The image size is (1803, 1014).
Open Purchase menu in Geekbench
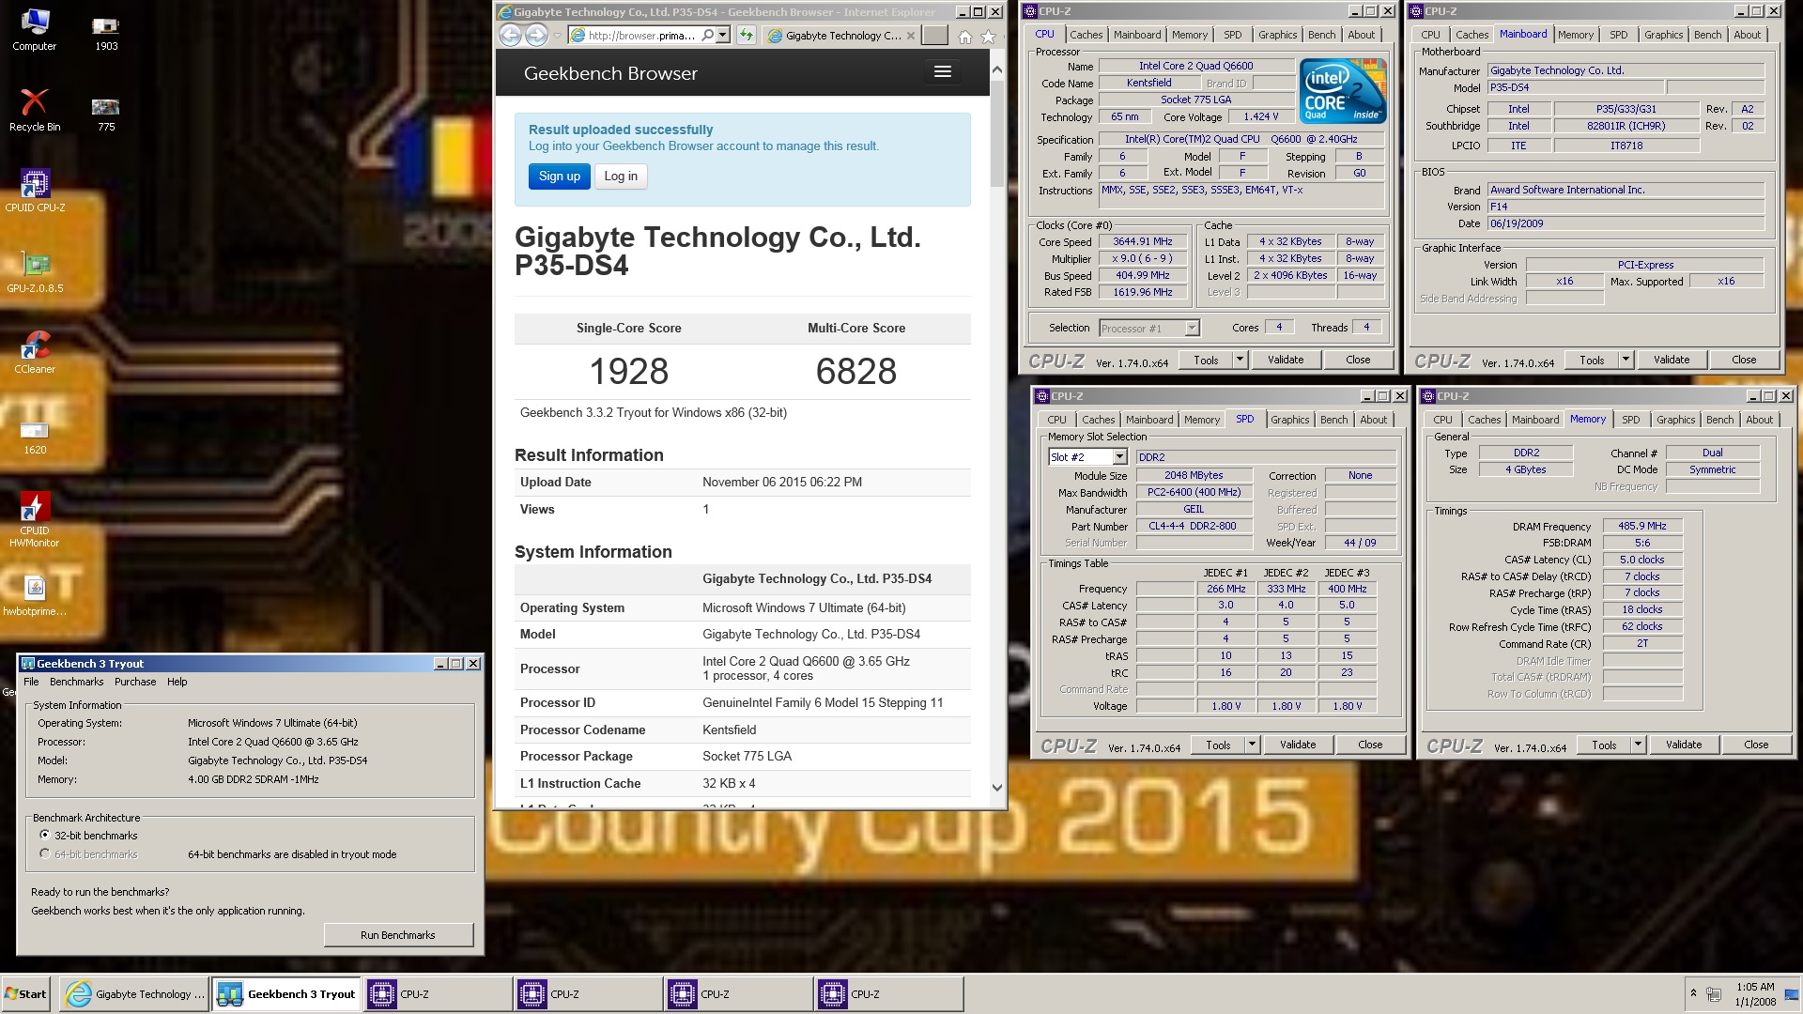[135, 682]
